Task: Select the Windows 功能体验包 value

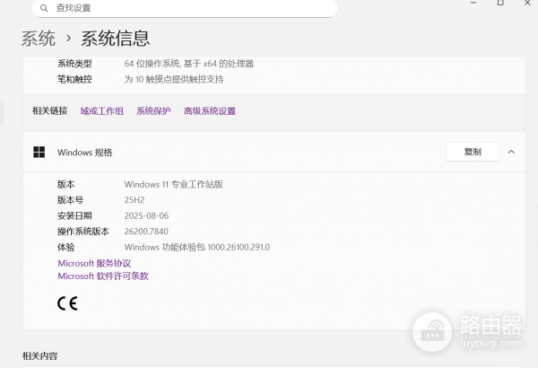Action: click(197, 247)
